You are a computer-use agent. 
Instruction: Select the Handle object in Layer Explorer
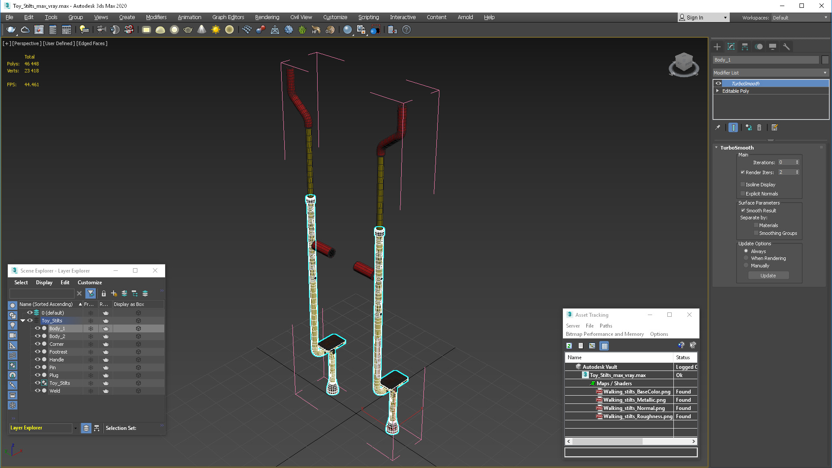[56, 360]
